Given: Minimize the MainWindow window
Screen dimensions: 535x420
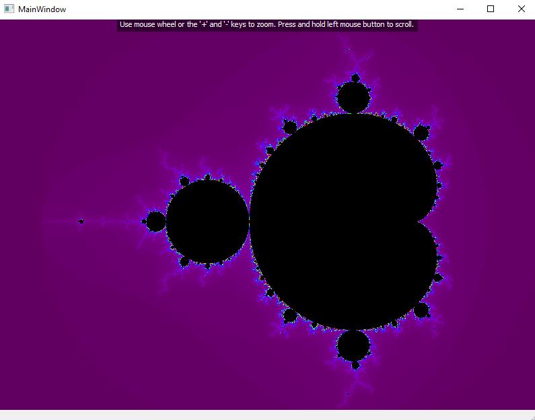Looking at the screenshot, I should (x=460, y=9).
